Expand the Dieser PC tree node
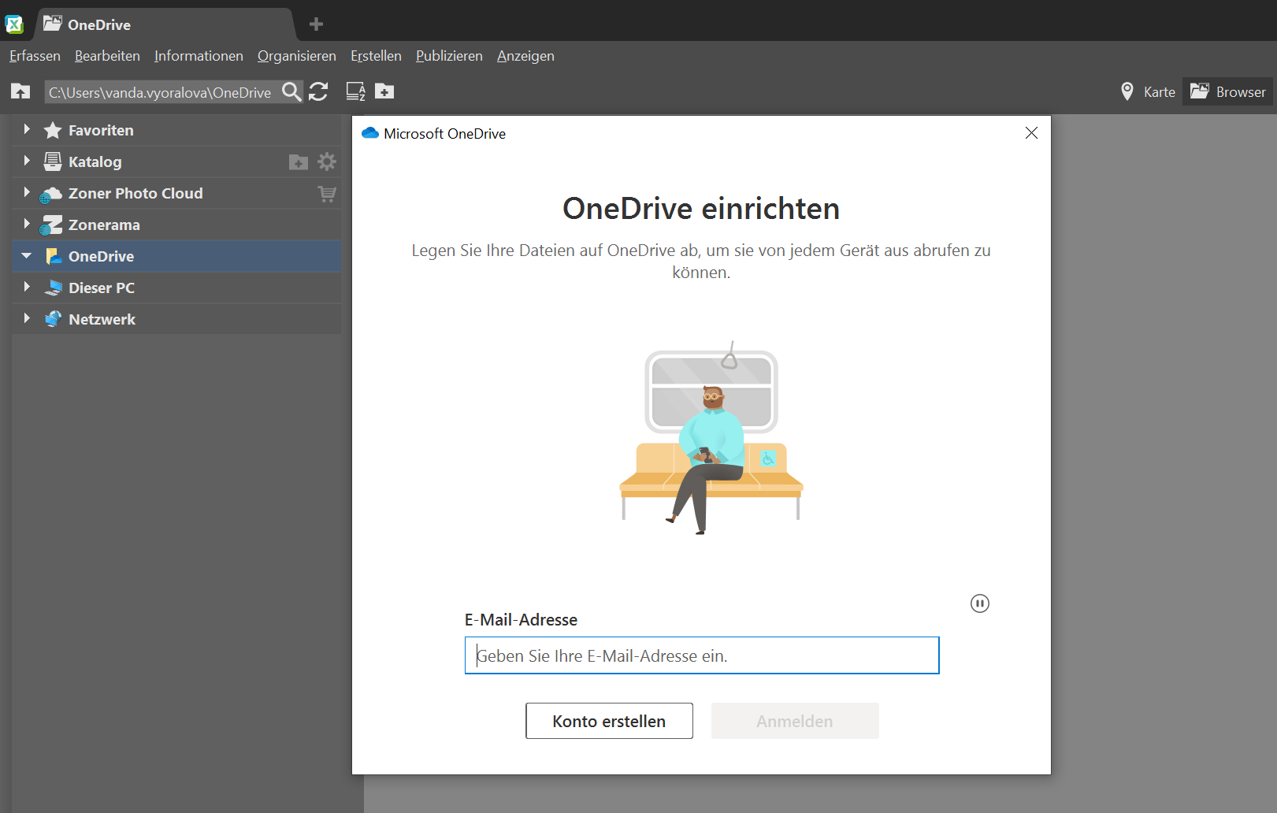This screenshot has width=1277, height=813. pyautogui.click(x=27, y=288)
